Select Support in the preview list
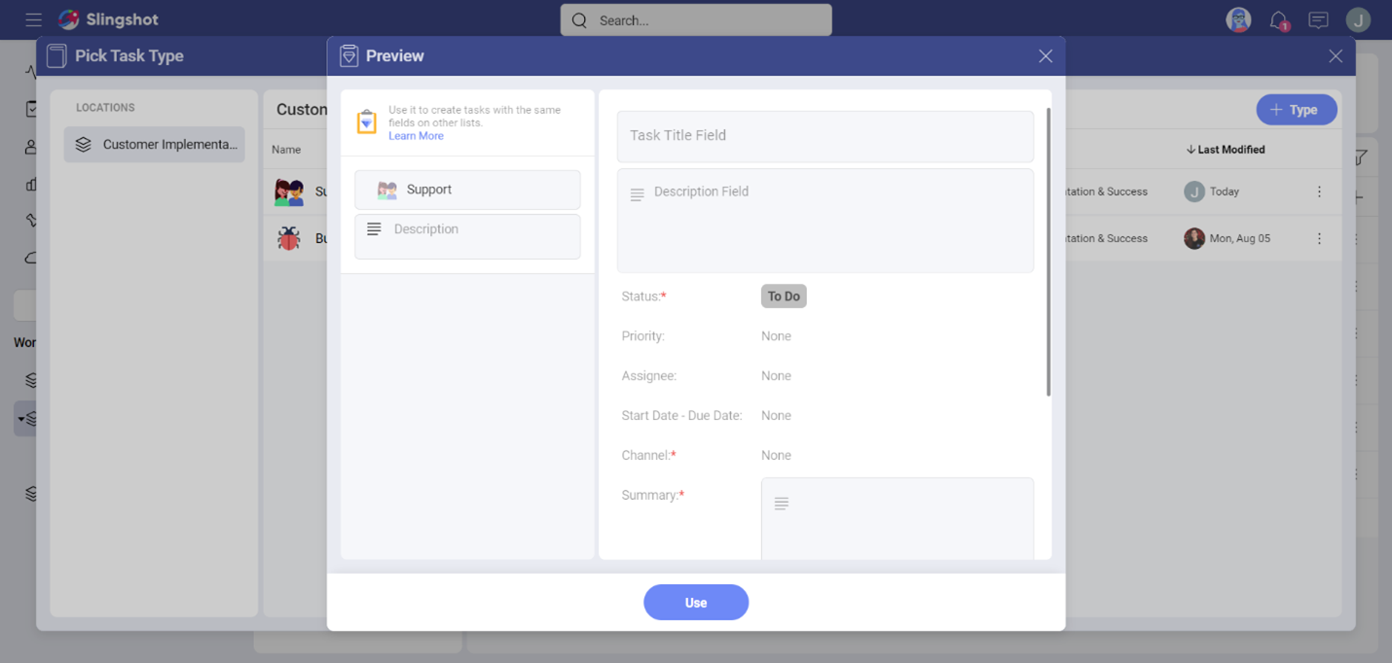 click(x=467, y=190)
